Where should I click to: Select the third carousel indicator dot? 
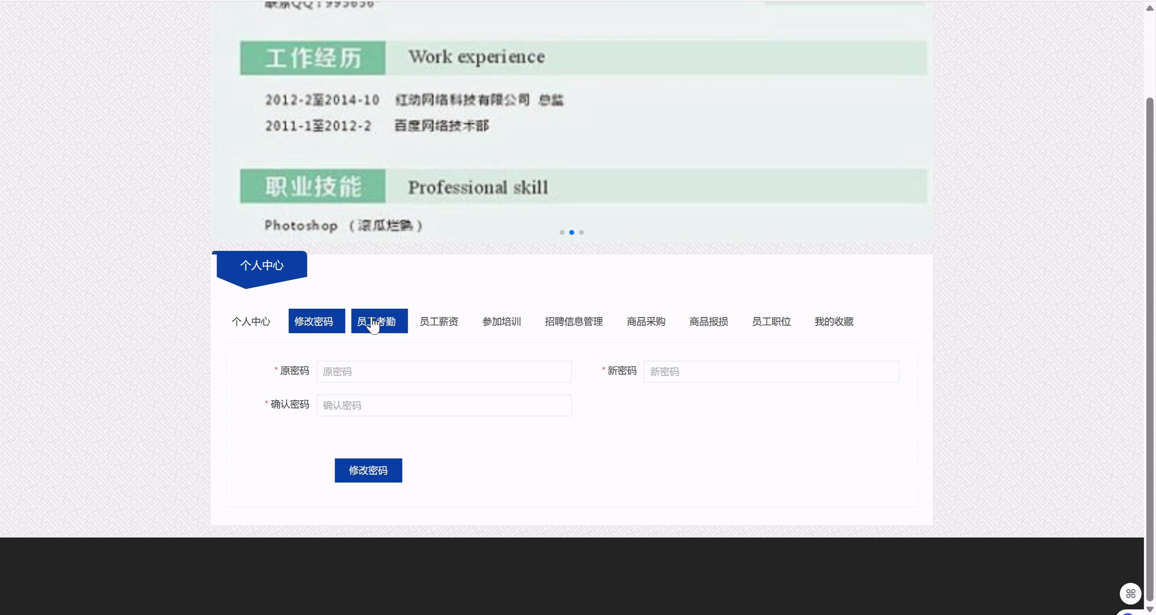coord(581,232)
